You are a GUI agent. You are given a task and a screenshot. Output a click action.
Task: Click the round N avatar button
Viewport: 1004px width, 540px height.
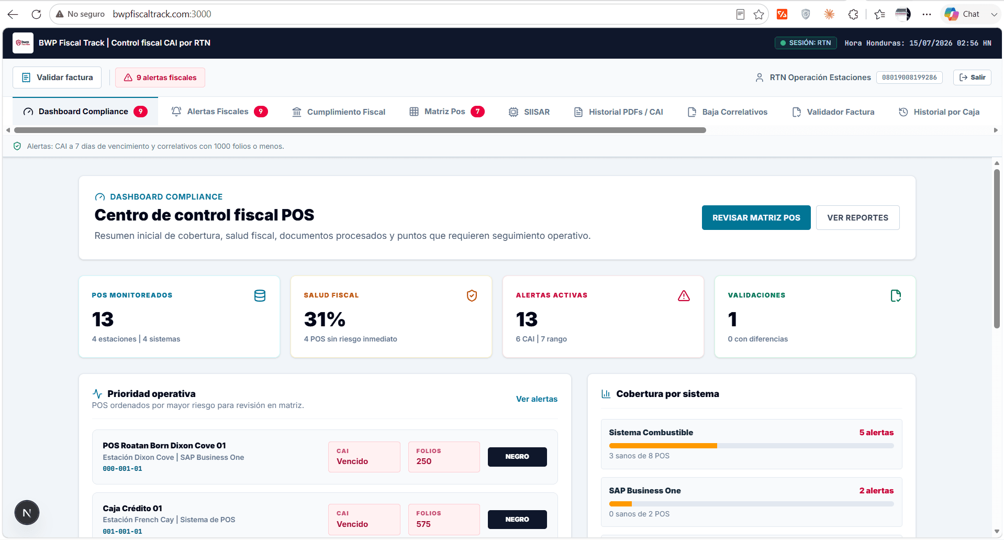pos(27,513)
